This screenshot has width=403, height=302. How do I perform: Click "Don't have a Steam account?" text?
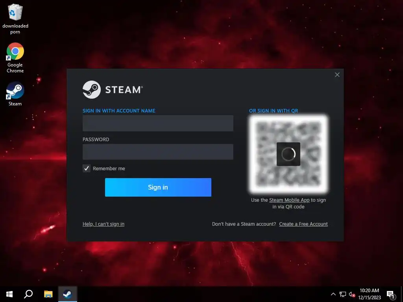pyautogui.click(x=244, y=224)
